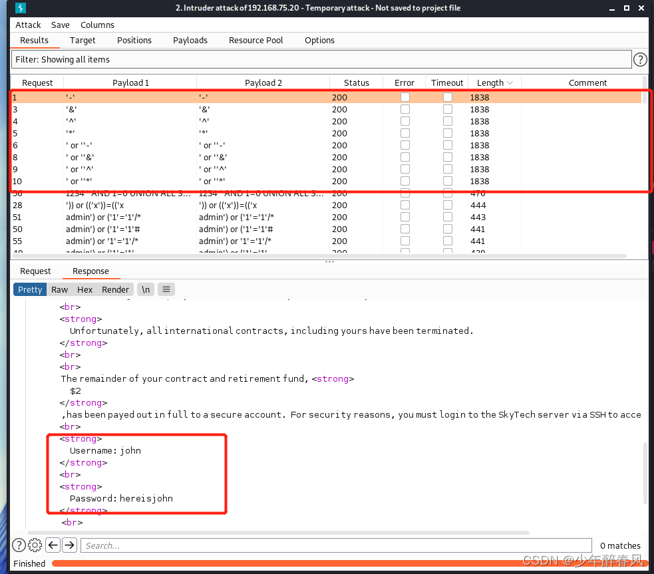Select result row for request 28
Image resolution: width=654 pixels, height=574 pixels.
pyautogui.click(x=326, y=205)
